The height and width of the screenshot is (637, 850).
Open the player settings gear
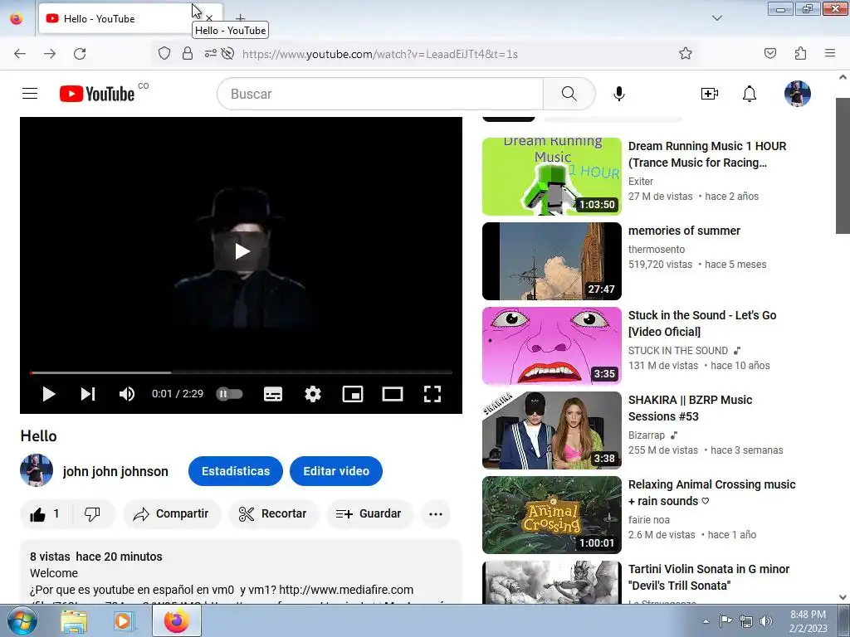pos(313,394)
